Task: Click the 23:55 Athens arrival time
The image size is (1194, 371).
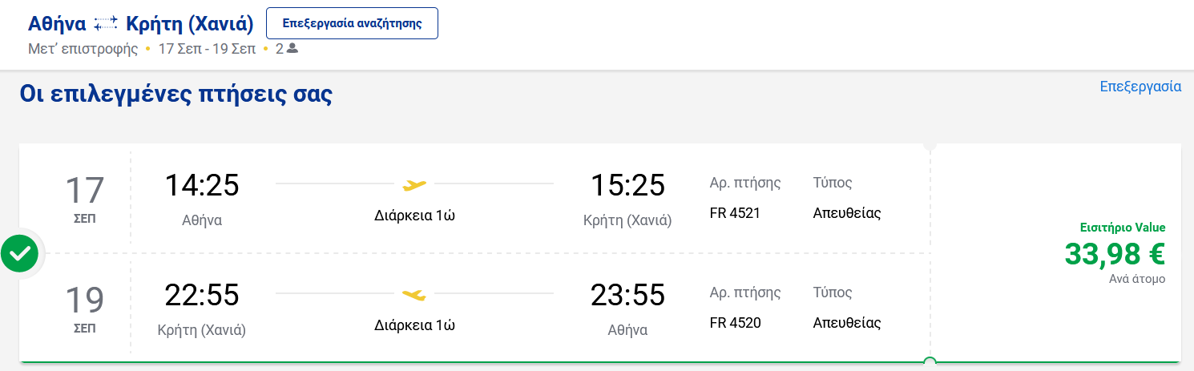Action: [x=627, y=295]
